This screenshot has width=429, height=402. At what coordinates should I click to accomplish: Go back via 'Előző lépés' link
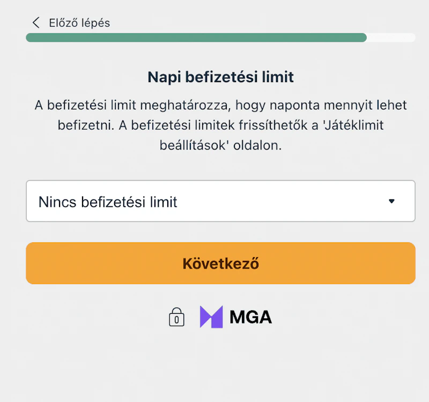click(79, 23)
